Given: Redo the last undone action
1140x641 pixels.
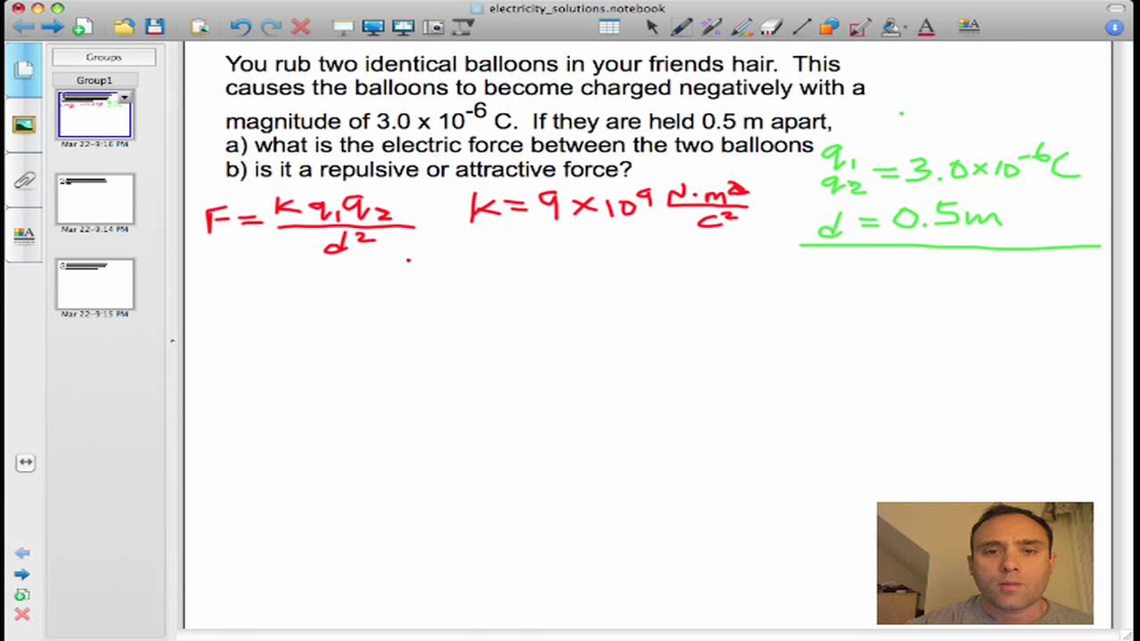Looking at the screenshot, I should click(271, 27).
